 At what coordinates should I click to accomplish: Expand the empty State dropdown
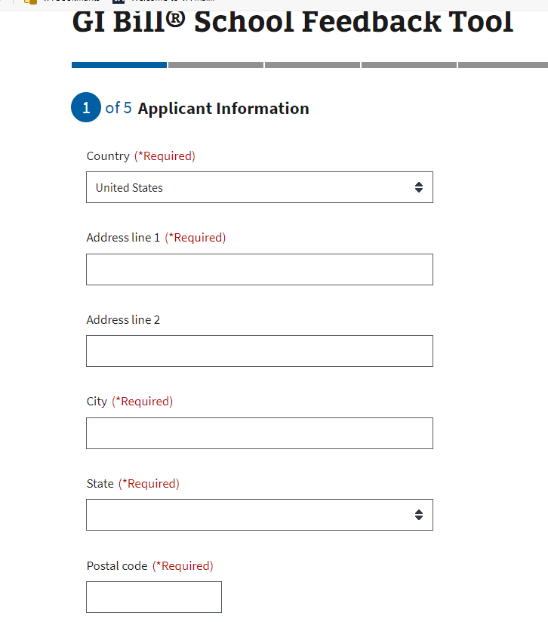pyautogui.click(x=249, y=515)
